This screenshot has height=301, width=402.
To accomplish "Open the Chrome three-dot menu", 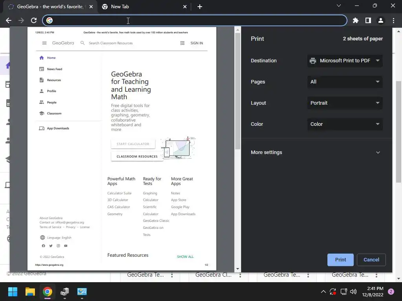I will [393, 20].
